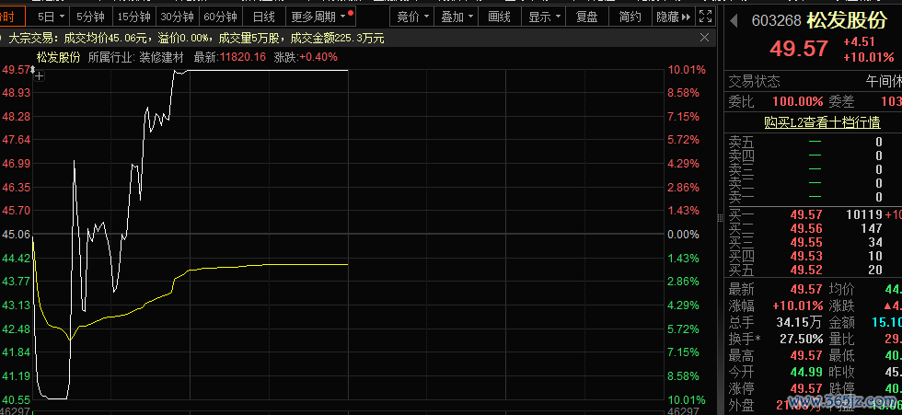Click the 交易状态 label
Image resolution: width=902 pixels, height=415 pixels.
[754, 81]
